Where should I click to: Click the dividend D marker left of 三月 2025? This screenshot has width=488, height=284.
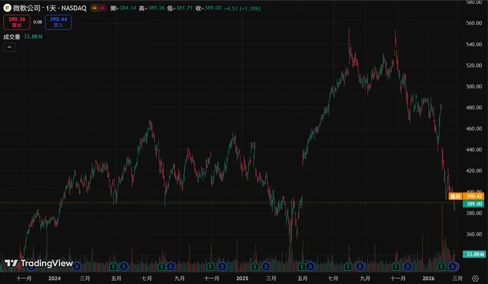(x=266, y=267)
